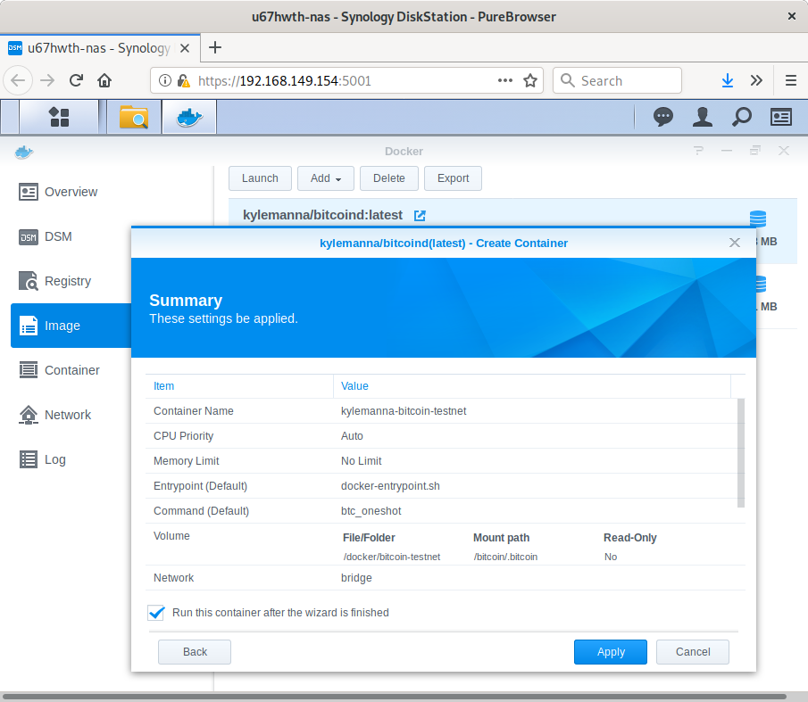Screen dimensions: 808x702
Task: Select kylemanna/bitcoind:latest image row
Action: point(512,215)
